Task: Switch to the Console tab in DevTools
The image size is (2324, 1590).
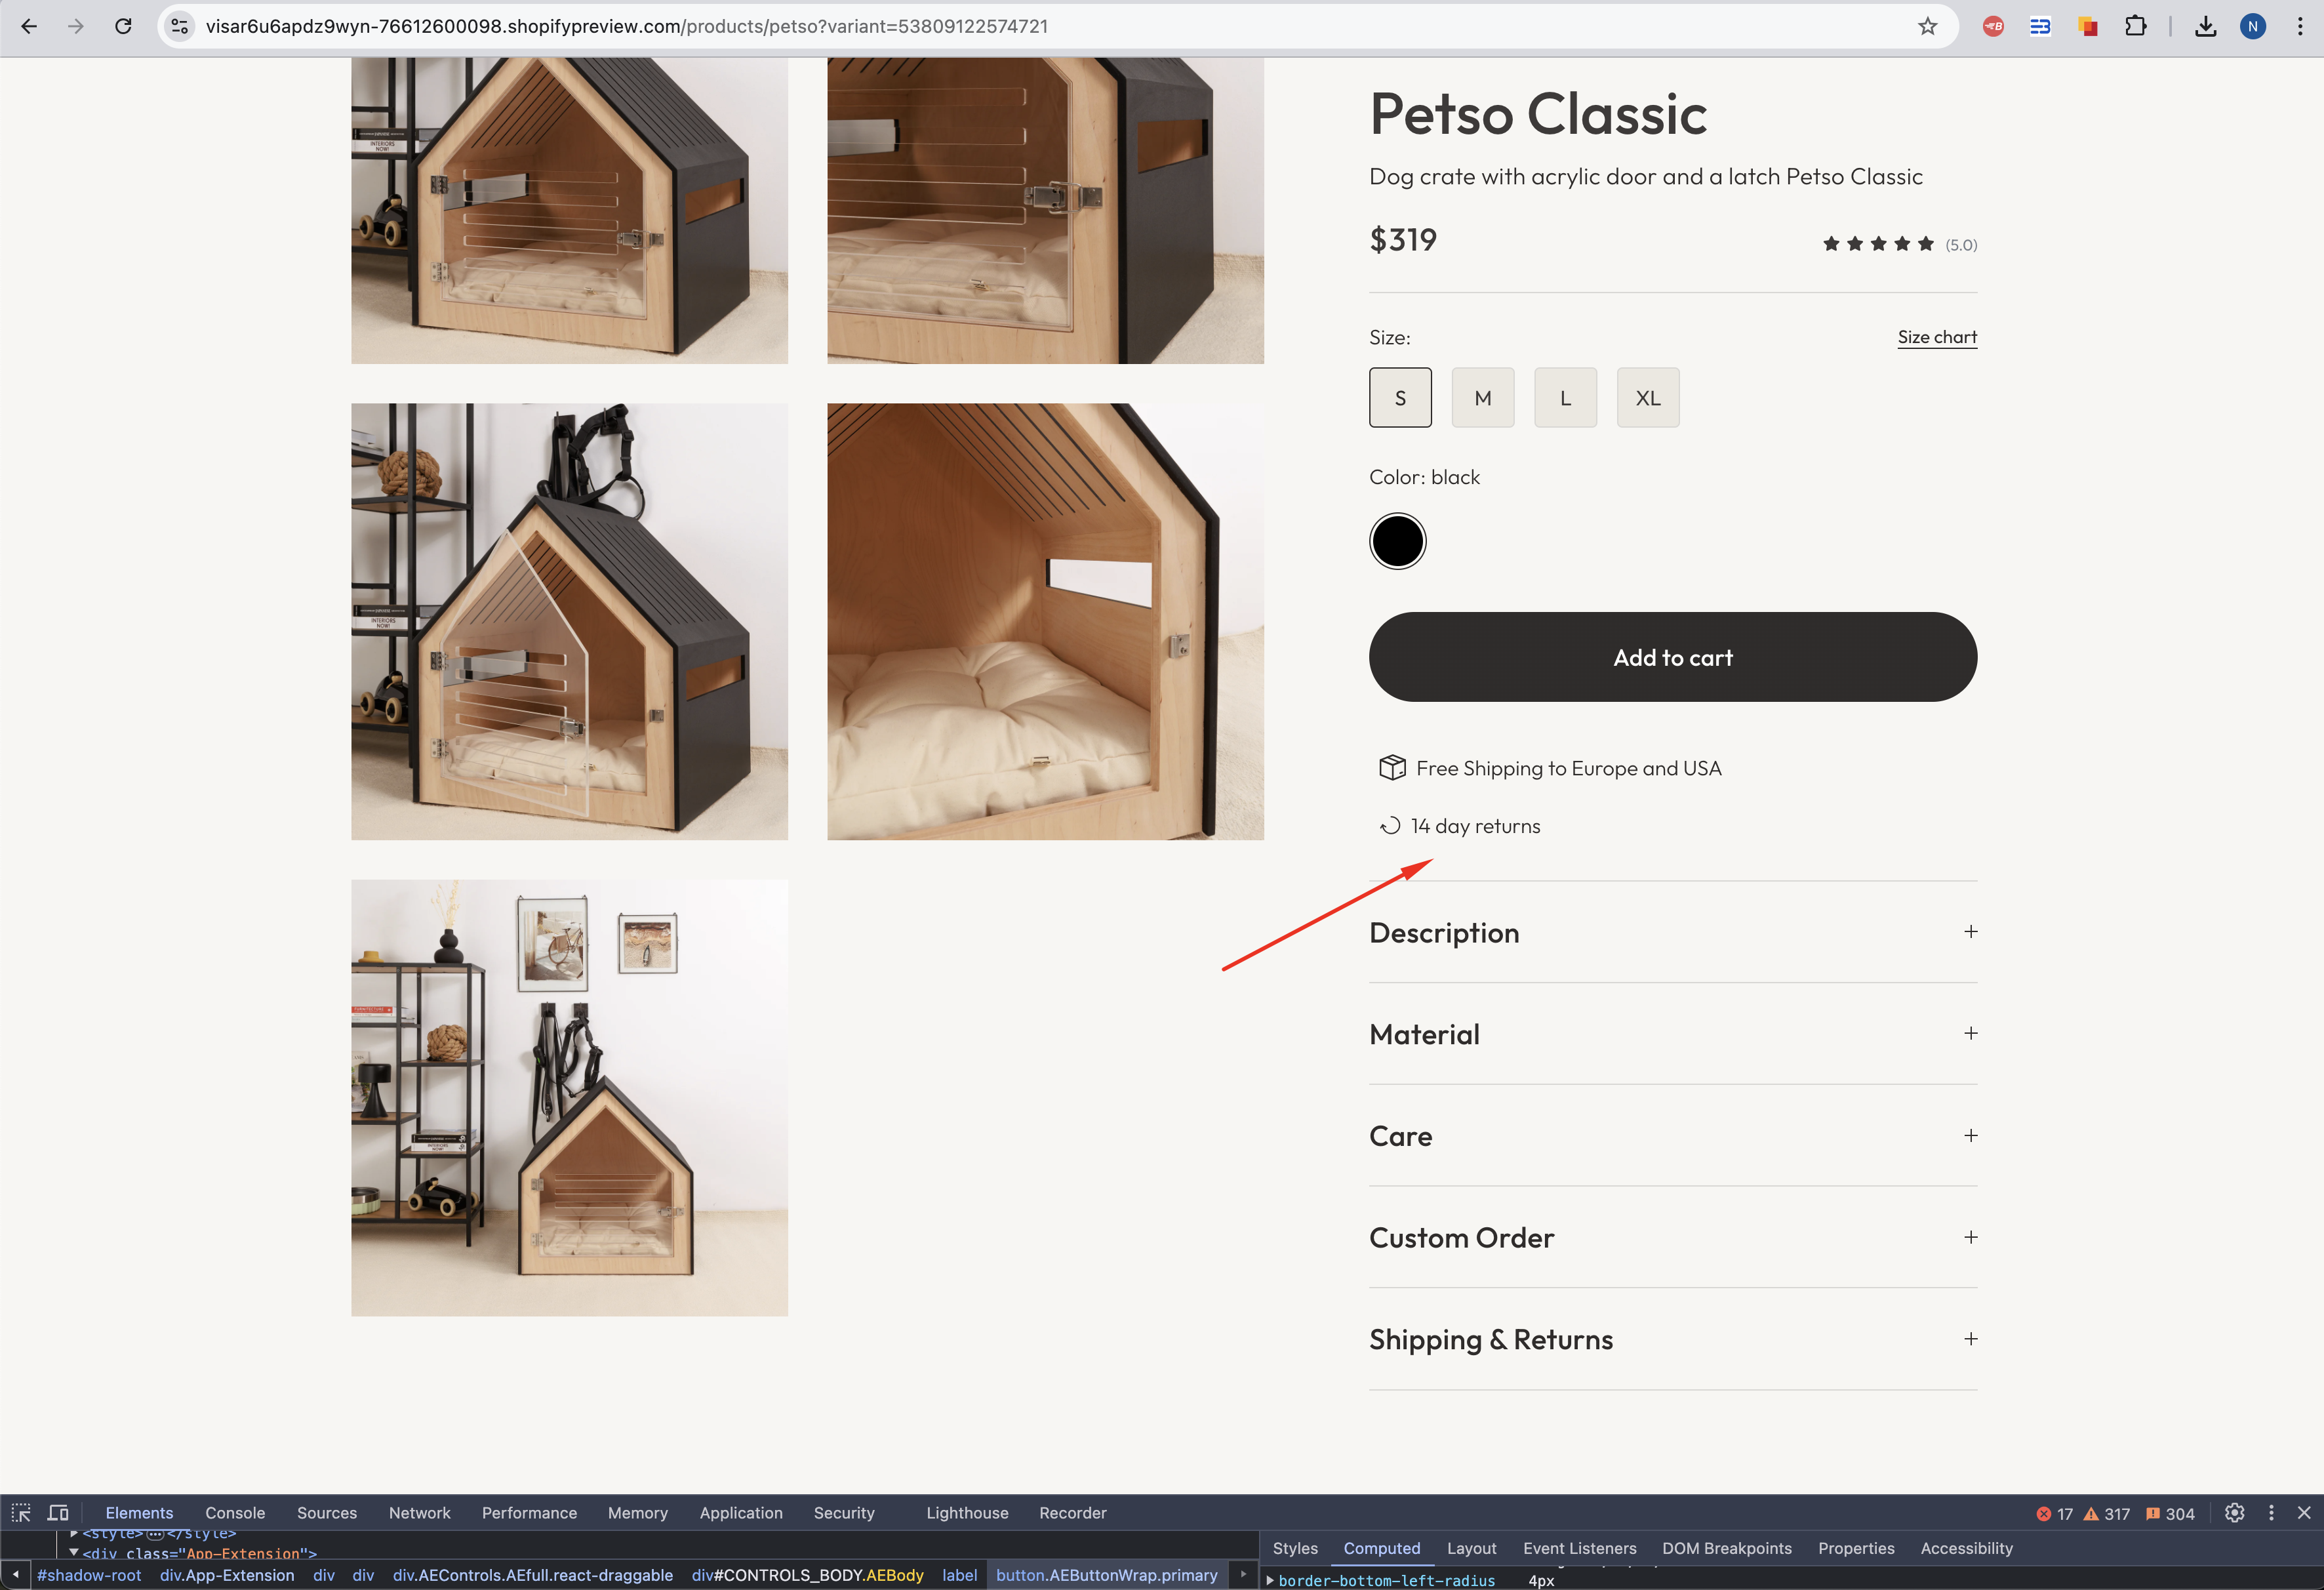Action: point(235,1513)
